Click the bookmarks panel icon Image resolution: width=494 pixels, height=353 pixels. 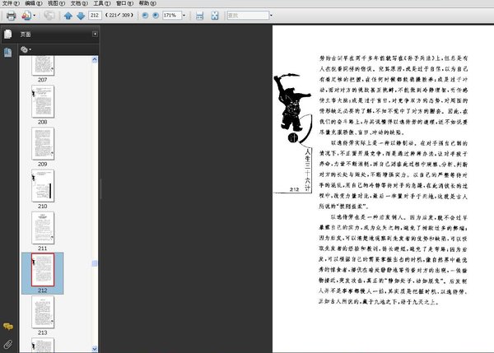(8, 53)
